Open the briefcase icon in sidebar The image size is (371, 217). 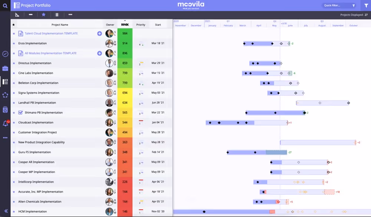click(x=5, y=68)
